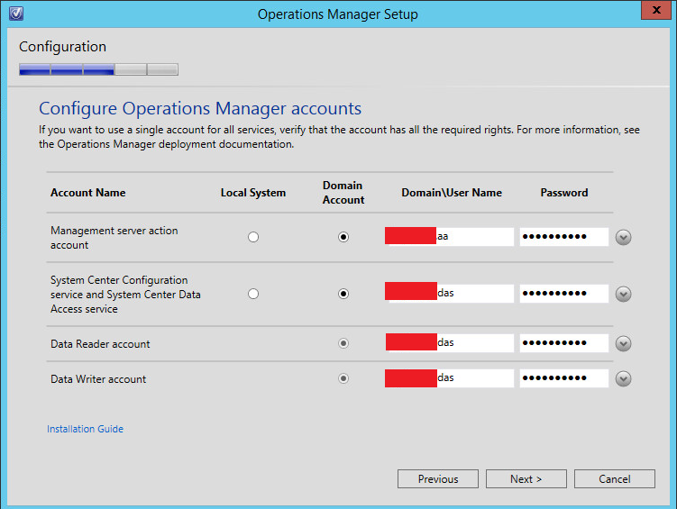Go back with the Previous button
677x509 pixels.
tap(438, 478)
